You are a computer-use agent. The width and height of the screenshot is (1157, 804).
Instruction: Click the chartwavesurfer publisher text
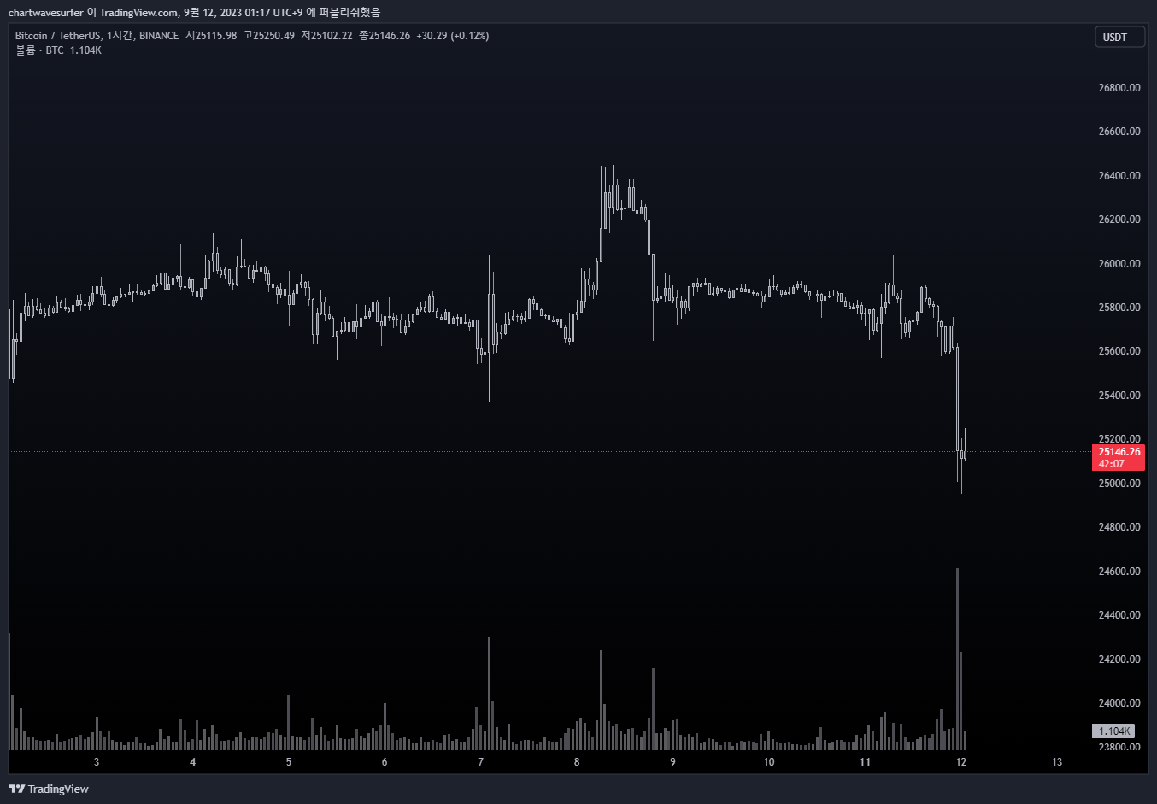45,13
